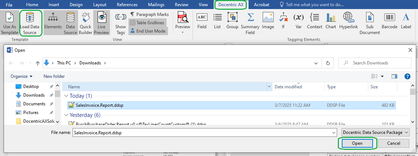Open the File tab
418x156 pixels.
[9, 4]
